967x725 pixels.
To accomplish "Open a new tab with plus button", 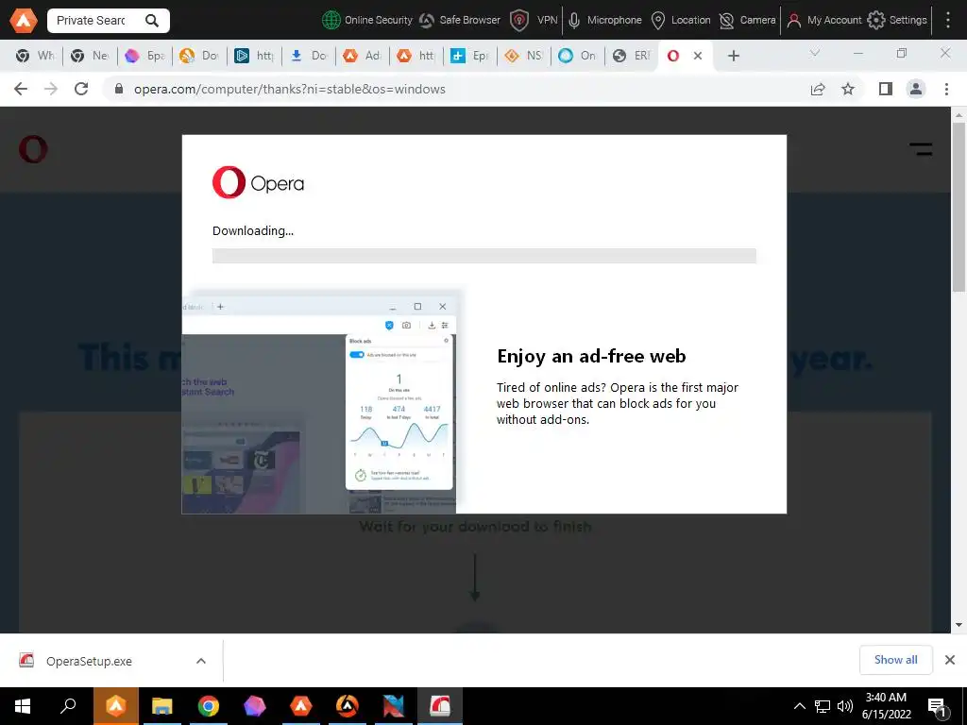I will coord(733,56).
